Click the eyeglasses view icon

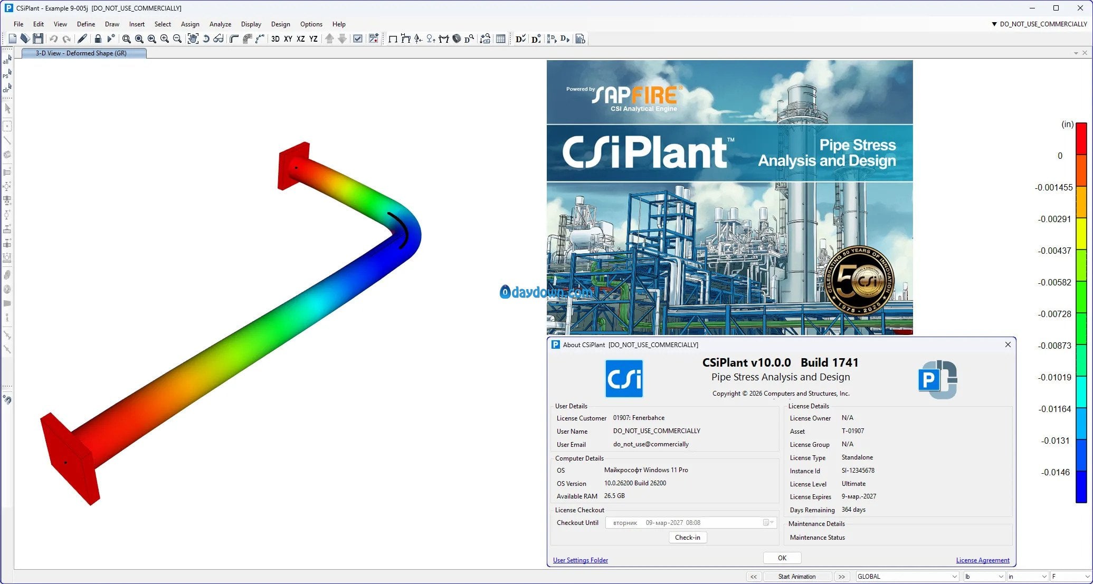(218, 39)
